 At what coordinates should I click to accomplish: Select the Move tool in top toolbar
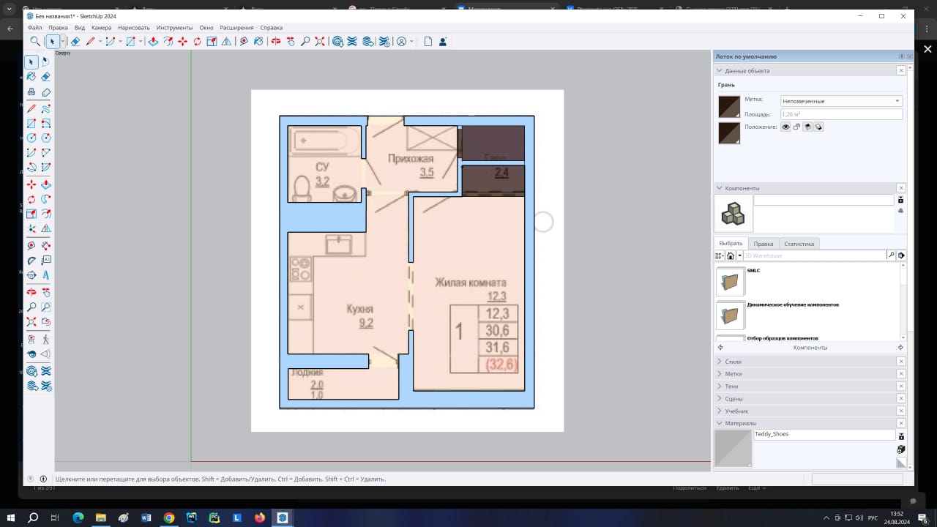[x=182, y=42]
